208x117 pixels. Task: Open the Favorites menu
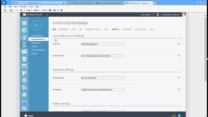[23, 6]
